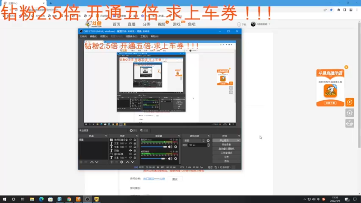Open the 编辑(E) menu in OBS
This screenshot has height=203, width=361.
(93, 37)
